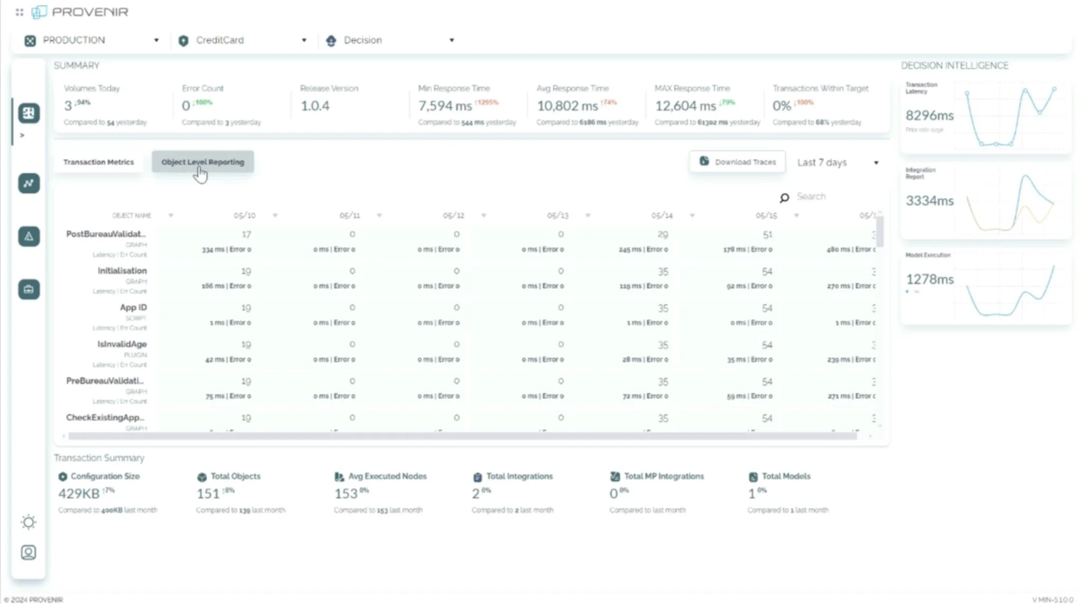This screenshot has width=1082, height=604.
Task: Expand the sidebar with small chevron
Action: [x=22, y=135]
